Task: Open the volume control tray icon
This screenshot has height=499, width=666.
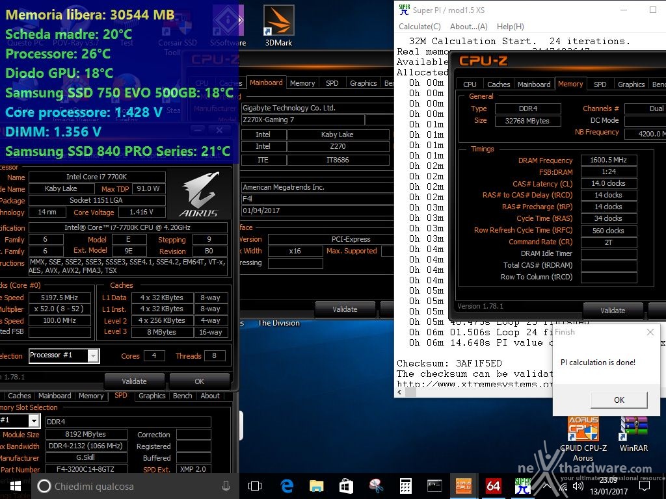Action: tap(578, 486)
